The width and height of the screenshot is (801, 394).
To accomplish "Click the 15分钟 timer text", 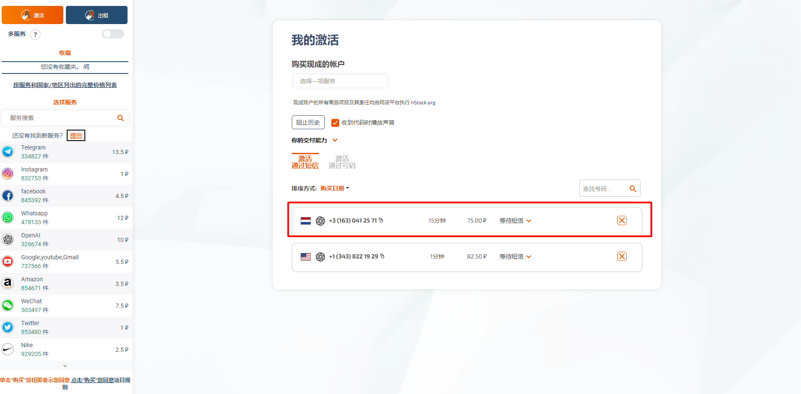I will click(437, 220).
